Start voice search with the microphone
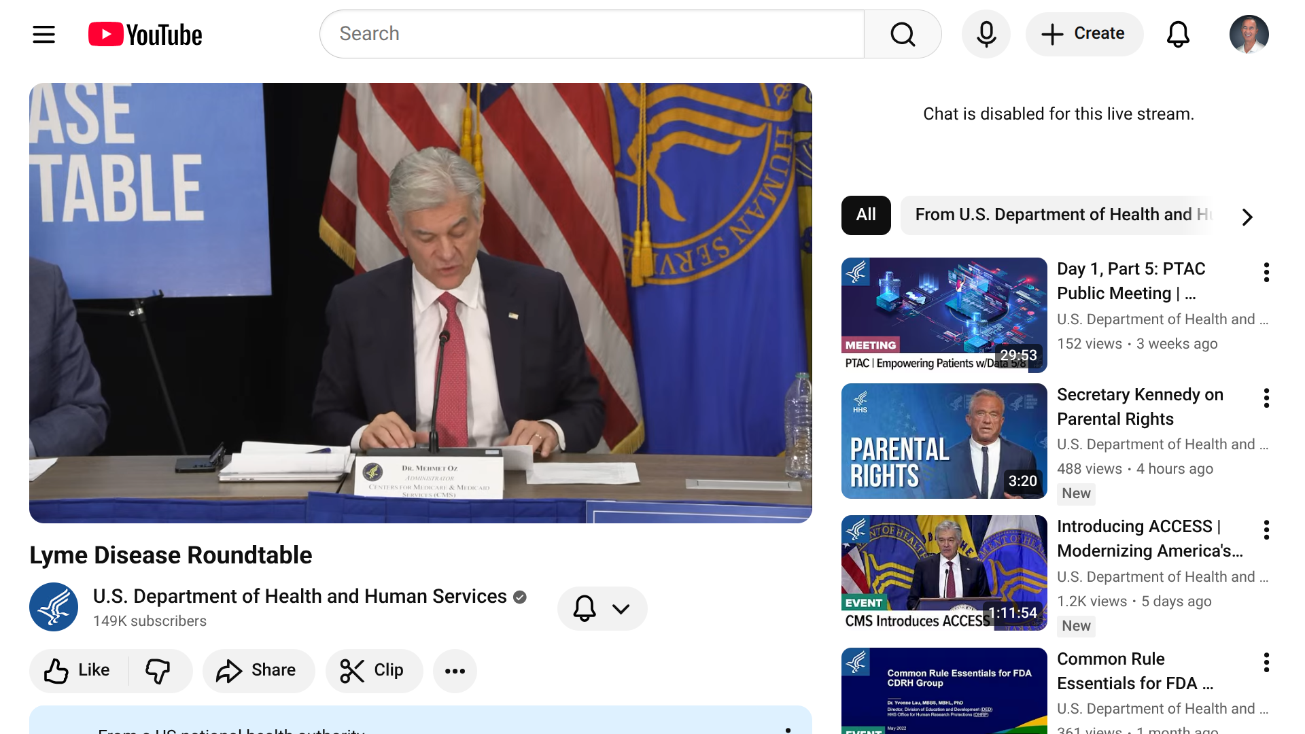1305x734 pixels. pos(986,34)
